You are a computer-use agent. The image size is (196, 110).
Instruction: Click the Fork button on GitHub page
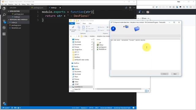click(x=144, y=18)
